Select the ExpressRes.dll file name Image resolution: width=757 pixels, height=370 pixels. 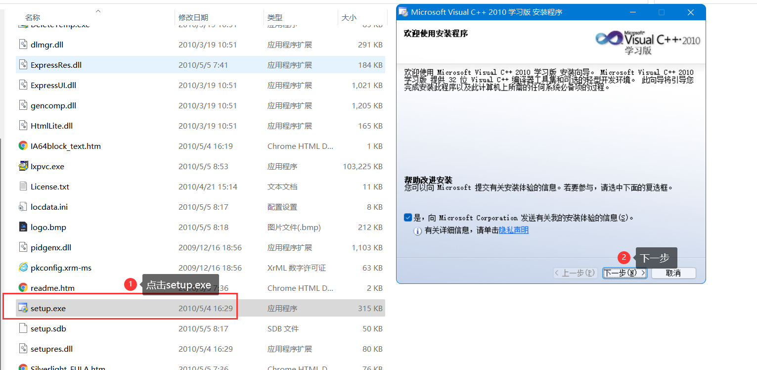tap(56, 65)
